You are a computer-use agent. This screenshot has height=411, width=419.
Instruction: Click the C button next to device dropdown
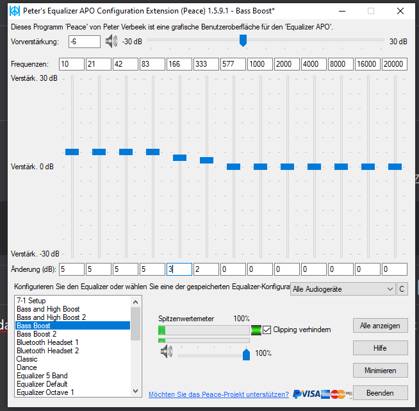(402, 289)
